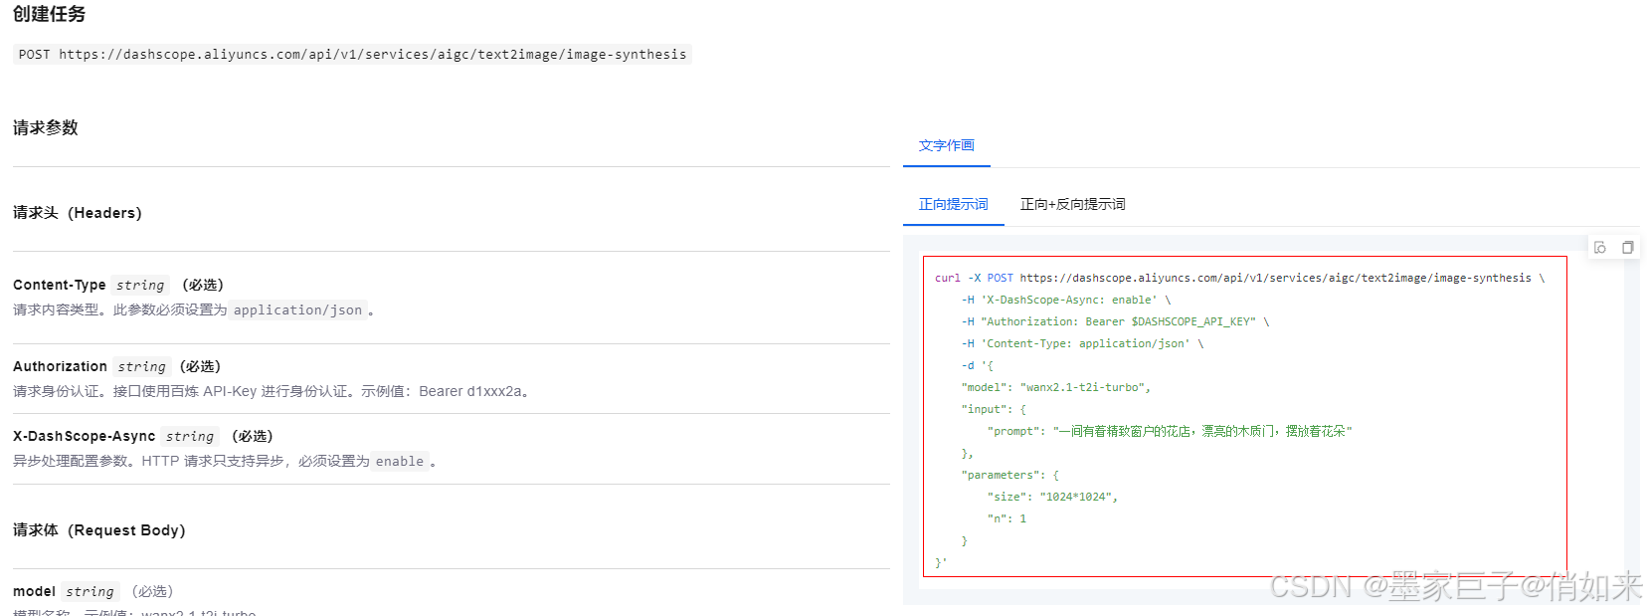Copy the curl code sample
Screen dimensions: 1647x616
tap(1628, 248)
